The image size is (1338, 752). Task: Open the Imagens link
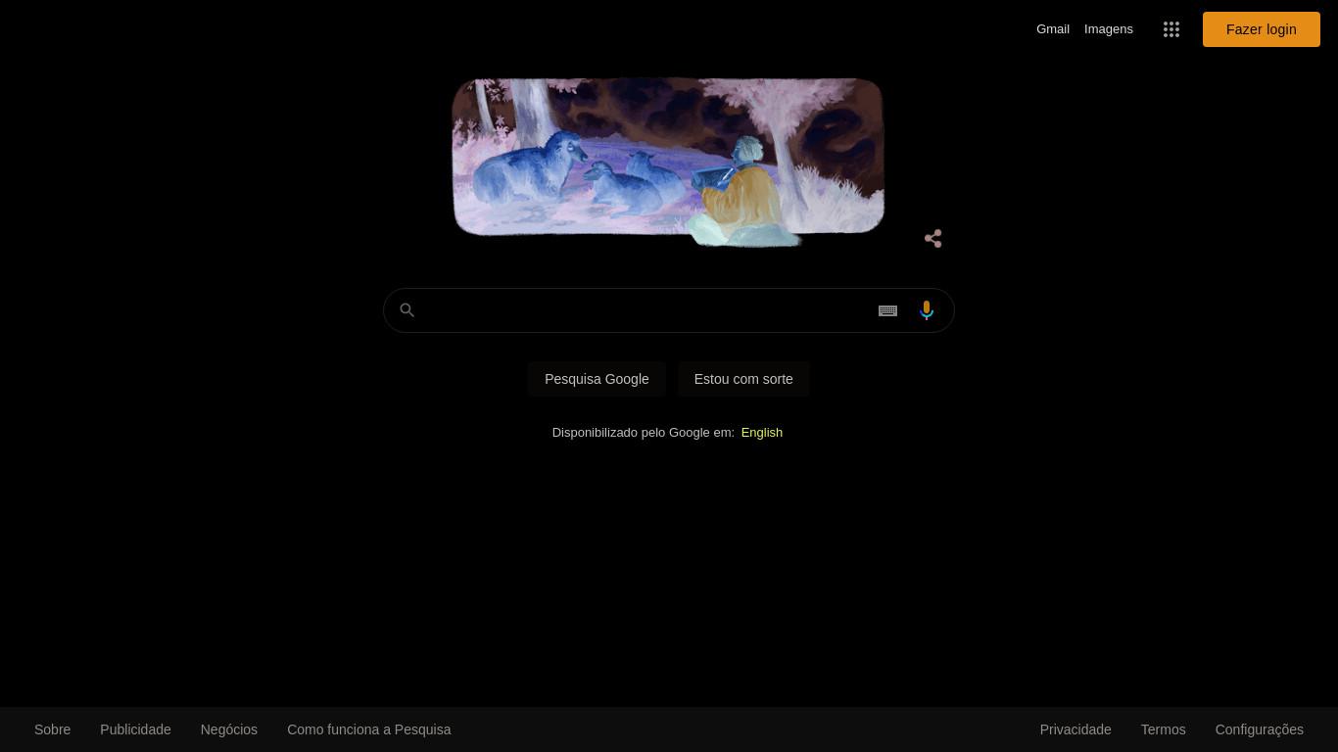(1109, 29)
